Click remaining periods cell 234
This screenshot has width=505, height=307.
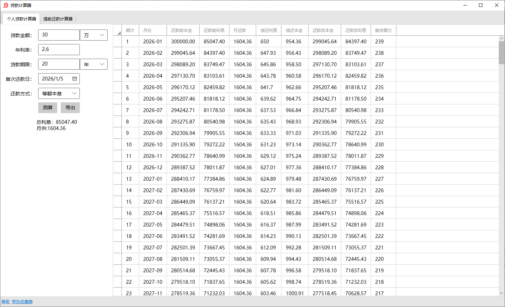pos(384,99)
